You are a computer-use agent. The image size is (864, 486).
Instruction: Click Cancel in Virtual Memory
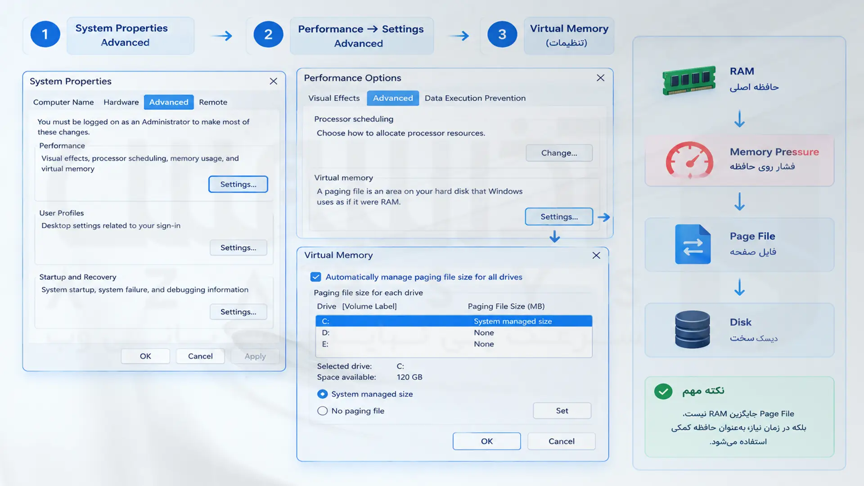point(562,441)
